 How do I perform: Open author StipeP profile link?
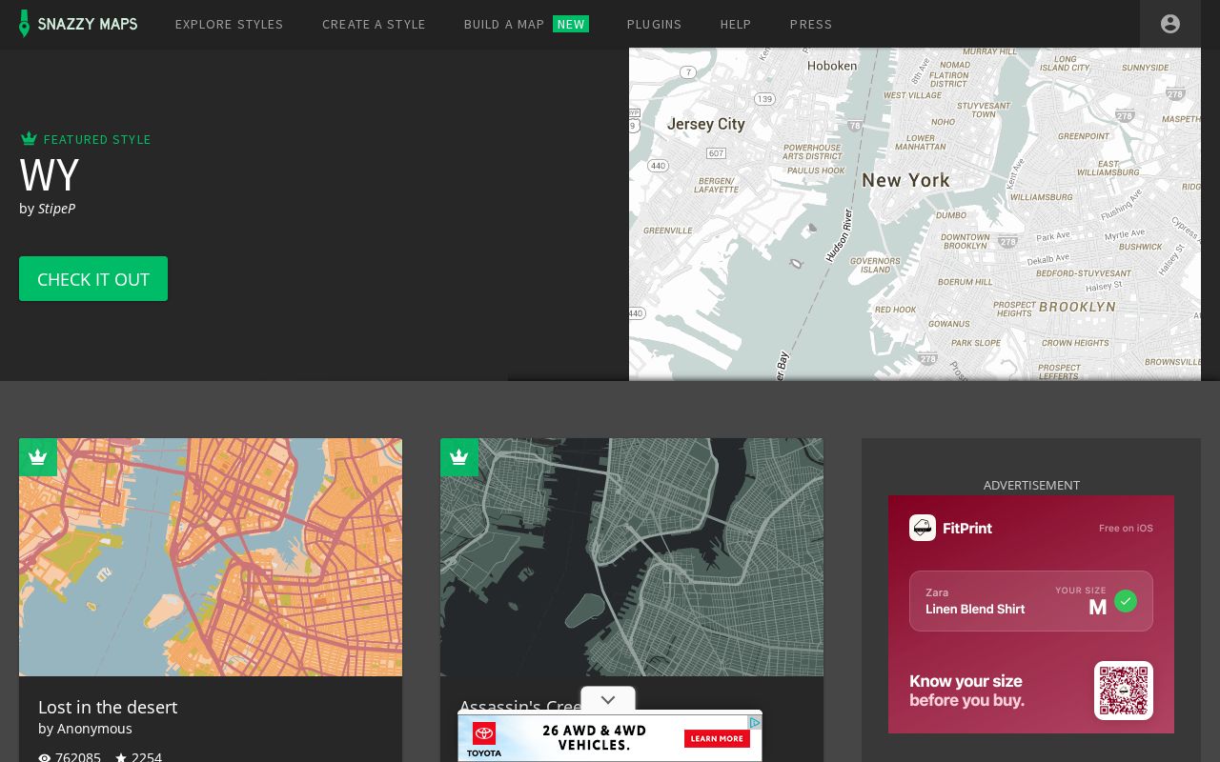click(x=56, y=208)
